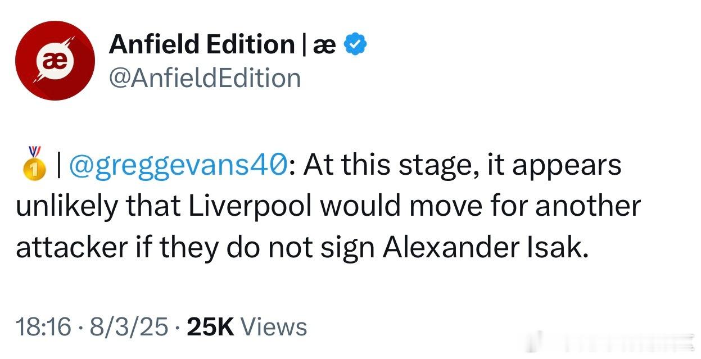Image resolution: width=701 pixels, height=359 pixels.
Task: Click the name Alexander Isak in the tweet
Action: (x=485, y=248)
